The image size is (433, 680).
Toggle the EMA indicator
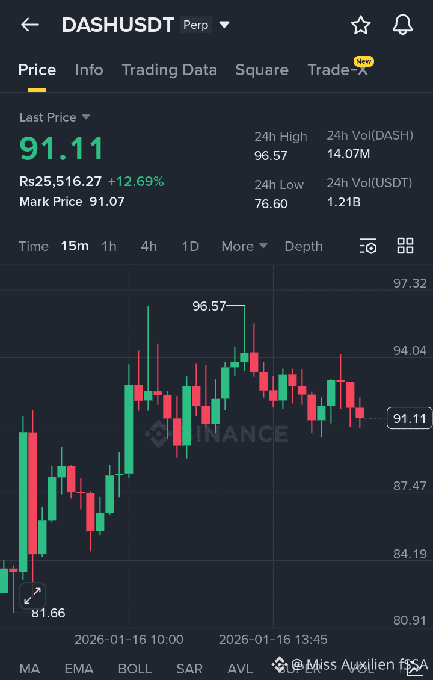(79, 669)
